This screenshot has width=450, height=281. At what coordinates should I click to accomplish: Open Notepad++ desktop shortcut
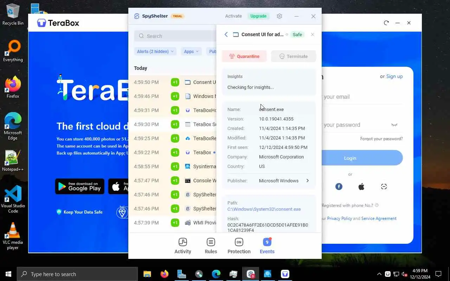pos(13,161)
